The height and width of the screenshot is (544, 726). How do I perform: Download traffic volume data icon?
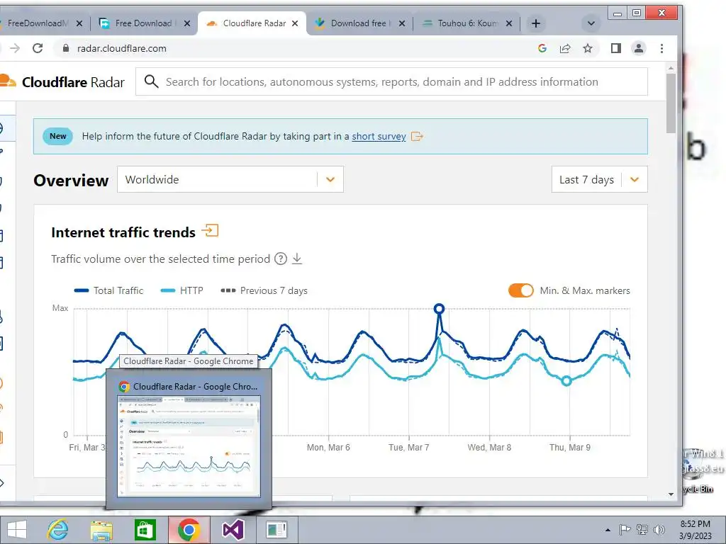(x=297, y=259)
